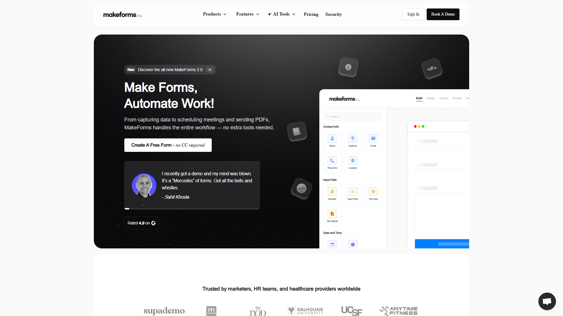Open the Pricing page
This screenshot has width=563, height=316.
pos(311,14)
